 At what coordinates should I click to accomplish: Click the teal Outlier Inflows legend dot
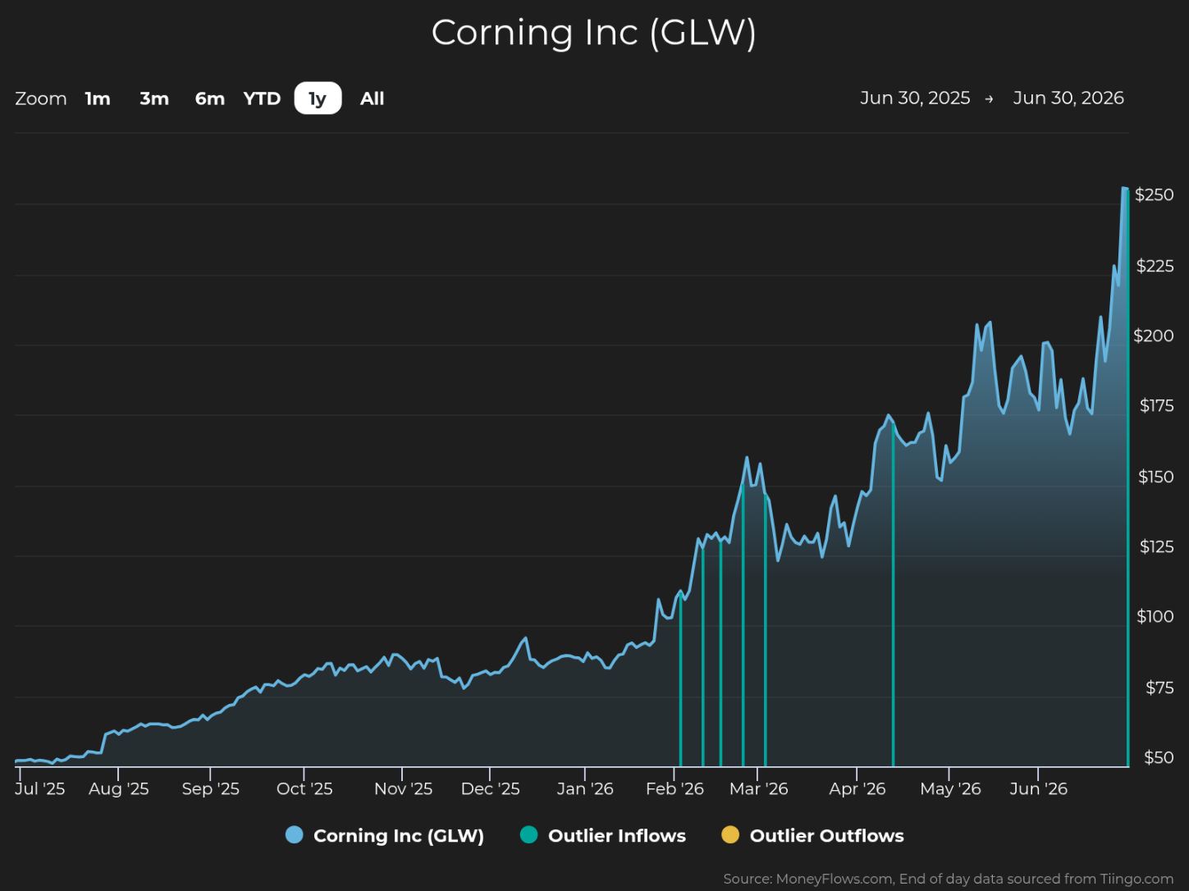pos(528,835)
